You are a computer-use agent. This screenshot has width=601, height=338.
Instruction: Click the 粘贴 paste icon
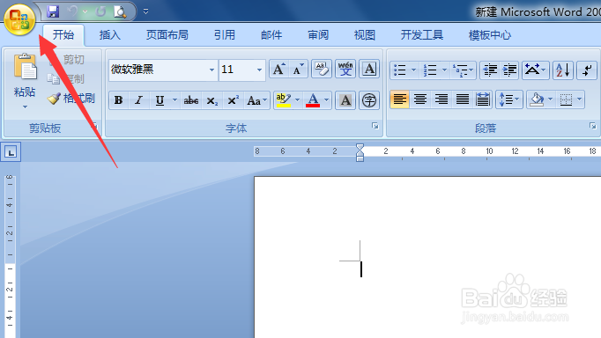click(x=25, y=66)
